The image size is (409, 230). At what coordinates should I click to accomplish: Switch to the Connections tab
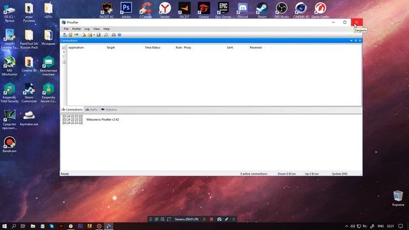pyautogui.click(x=72, y=109)
